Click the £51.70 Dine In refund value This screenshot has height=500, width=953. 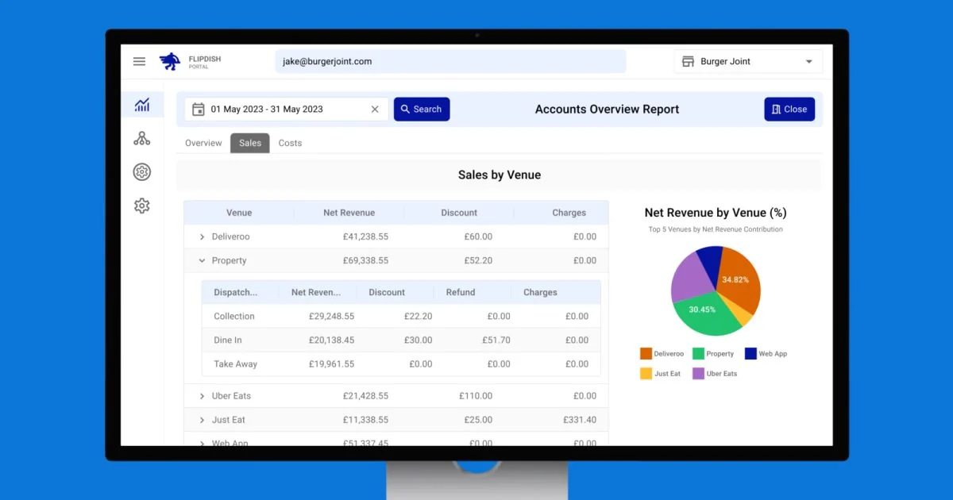[496, 340]
